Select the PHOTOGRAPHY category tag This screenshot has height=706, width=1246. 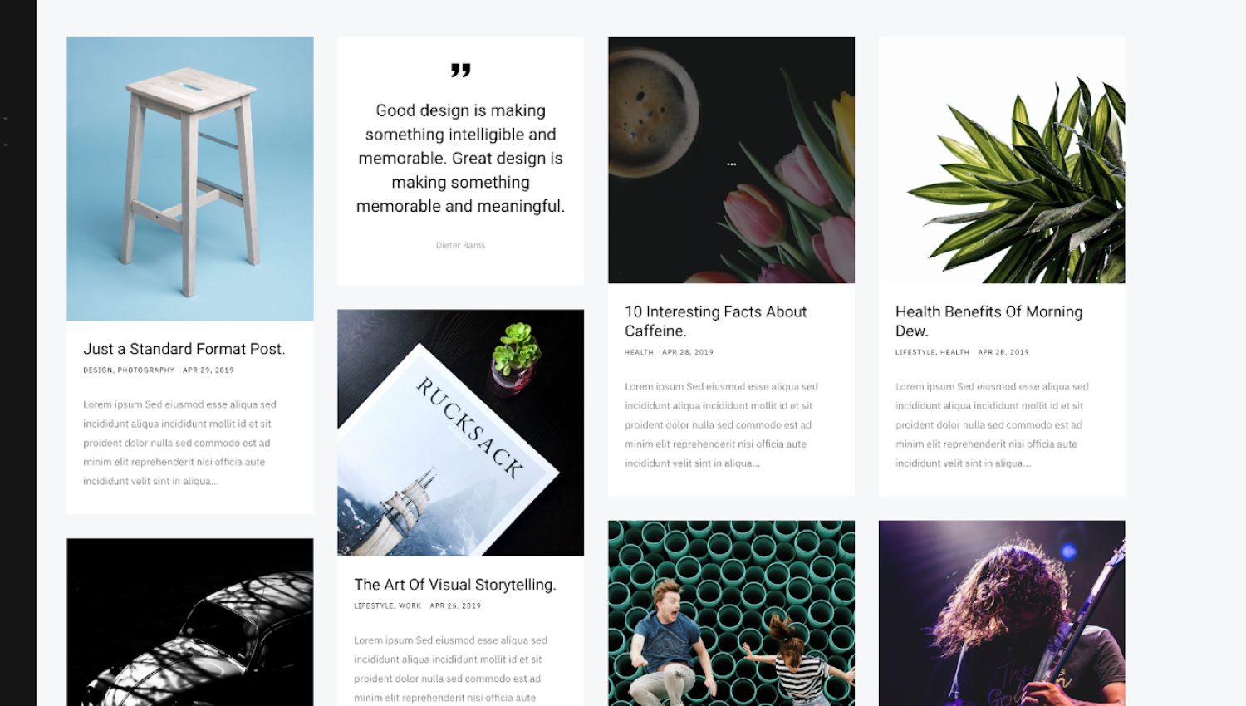pos(146,370)
